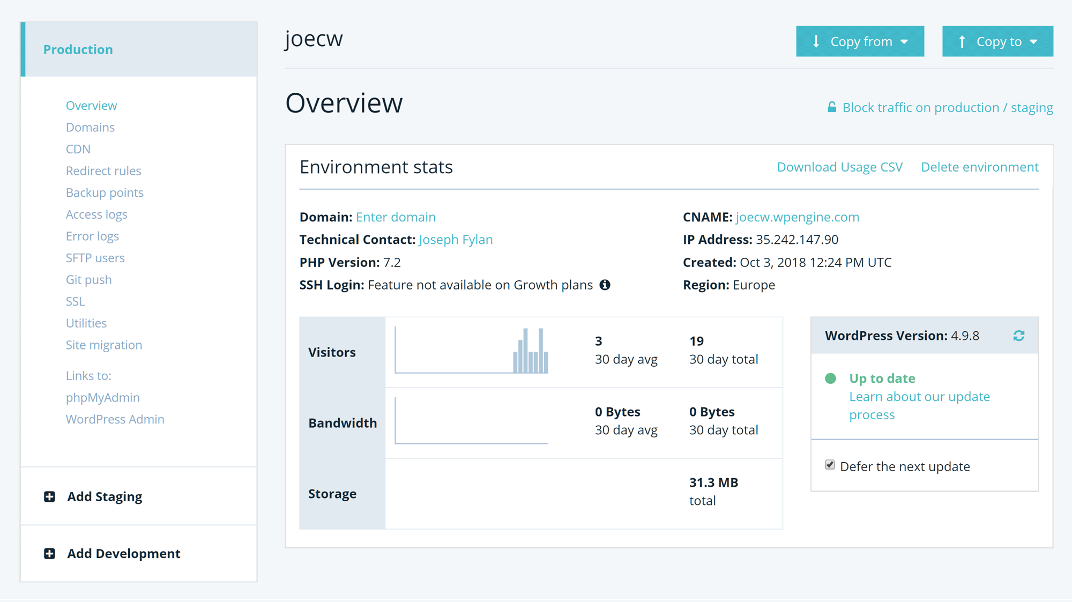The height and width of the screenshot is (602, 1072).
Task: Click the Visitors row label
Action: [332, 352]
